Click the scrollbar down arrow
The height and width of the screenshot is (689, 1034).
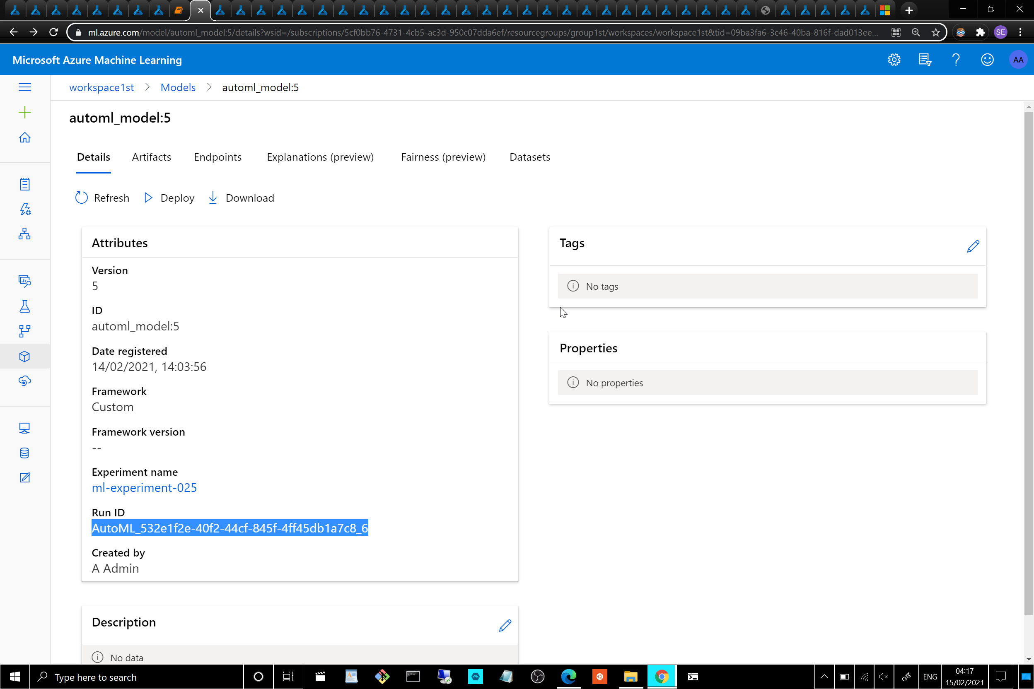coord(1028,659)
